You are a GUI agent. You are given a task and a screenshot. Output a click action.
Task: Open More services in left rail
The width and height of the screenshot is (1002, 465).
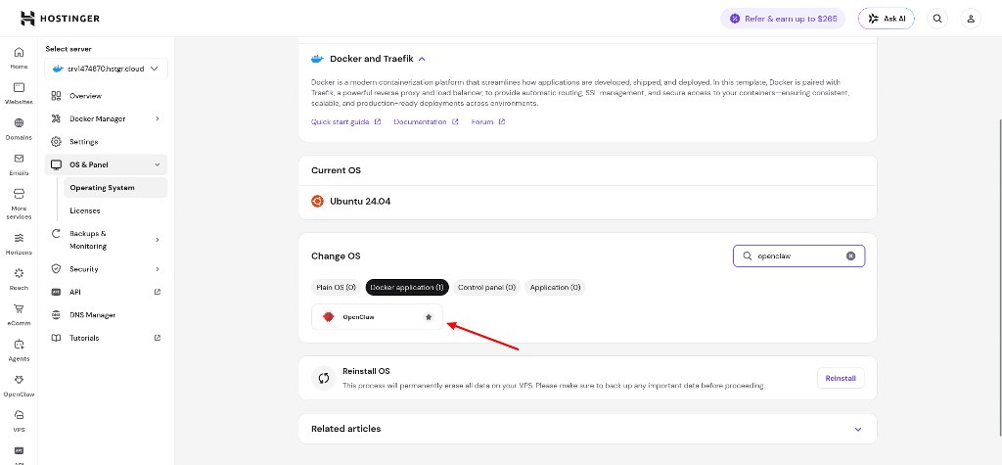pos(19,204)
